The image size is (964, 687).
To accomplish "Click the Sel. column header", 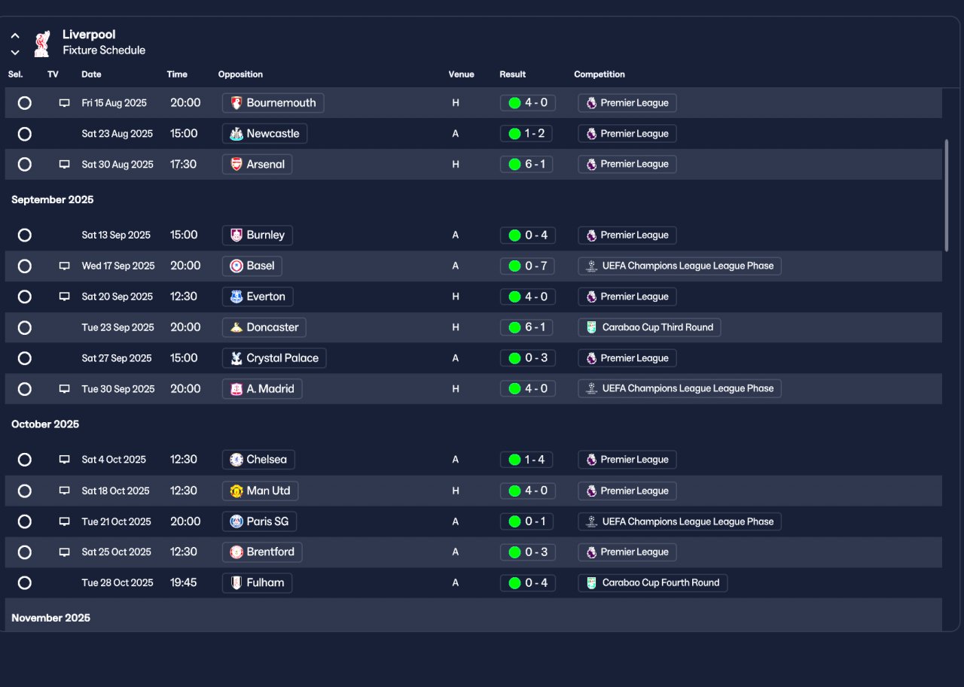I will 16,74.
